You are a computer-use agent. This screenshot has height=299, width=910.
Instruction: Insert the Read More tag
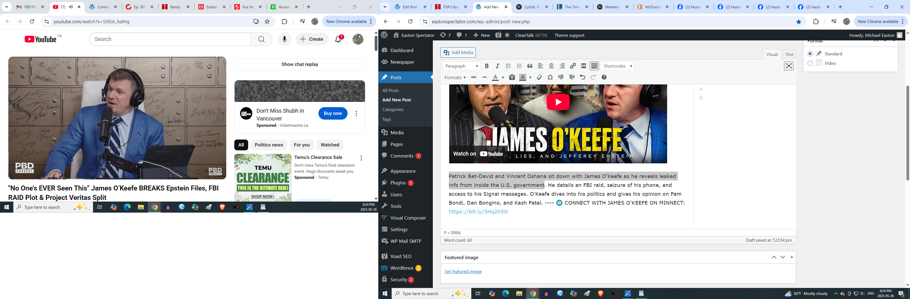[x=583, y=66]
